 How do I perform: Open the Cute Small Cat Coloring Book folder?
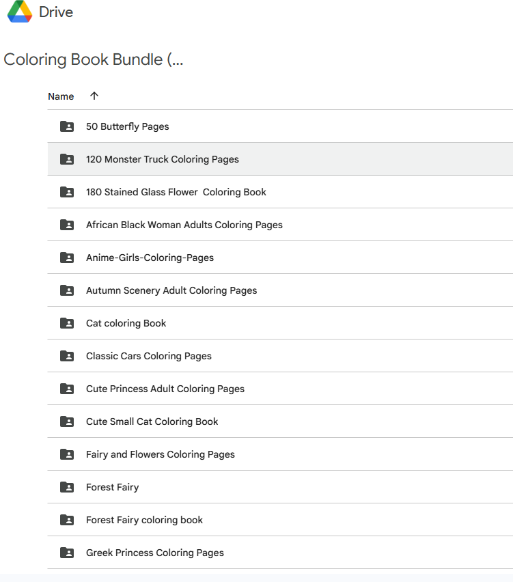coord(152,421)
